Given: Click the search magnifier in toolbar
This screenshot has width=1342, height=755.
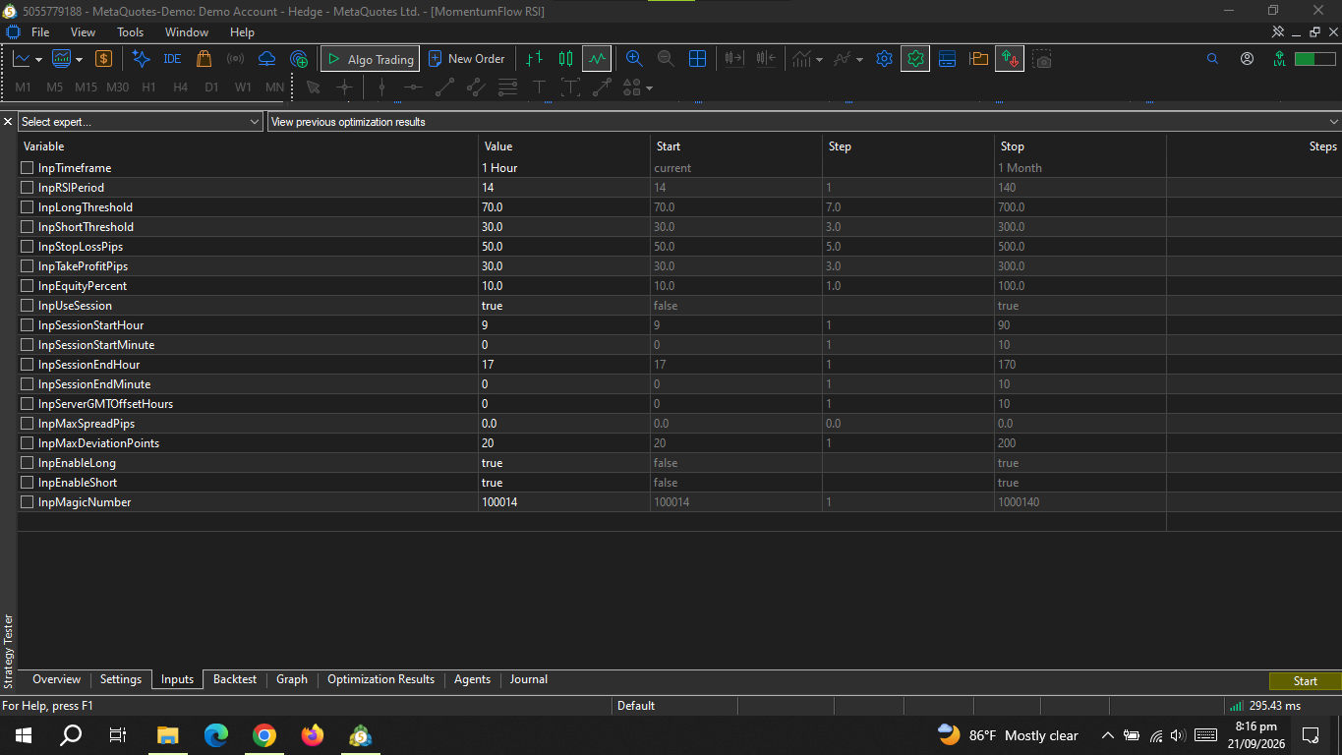Looking at the screenshot, I should tap(1212, 59).
